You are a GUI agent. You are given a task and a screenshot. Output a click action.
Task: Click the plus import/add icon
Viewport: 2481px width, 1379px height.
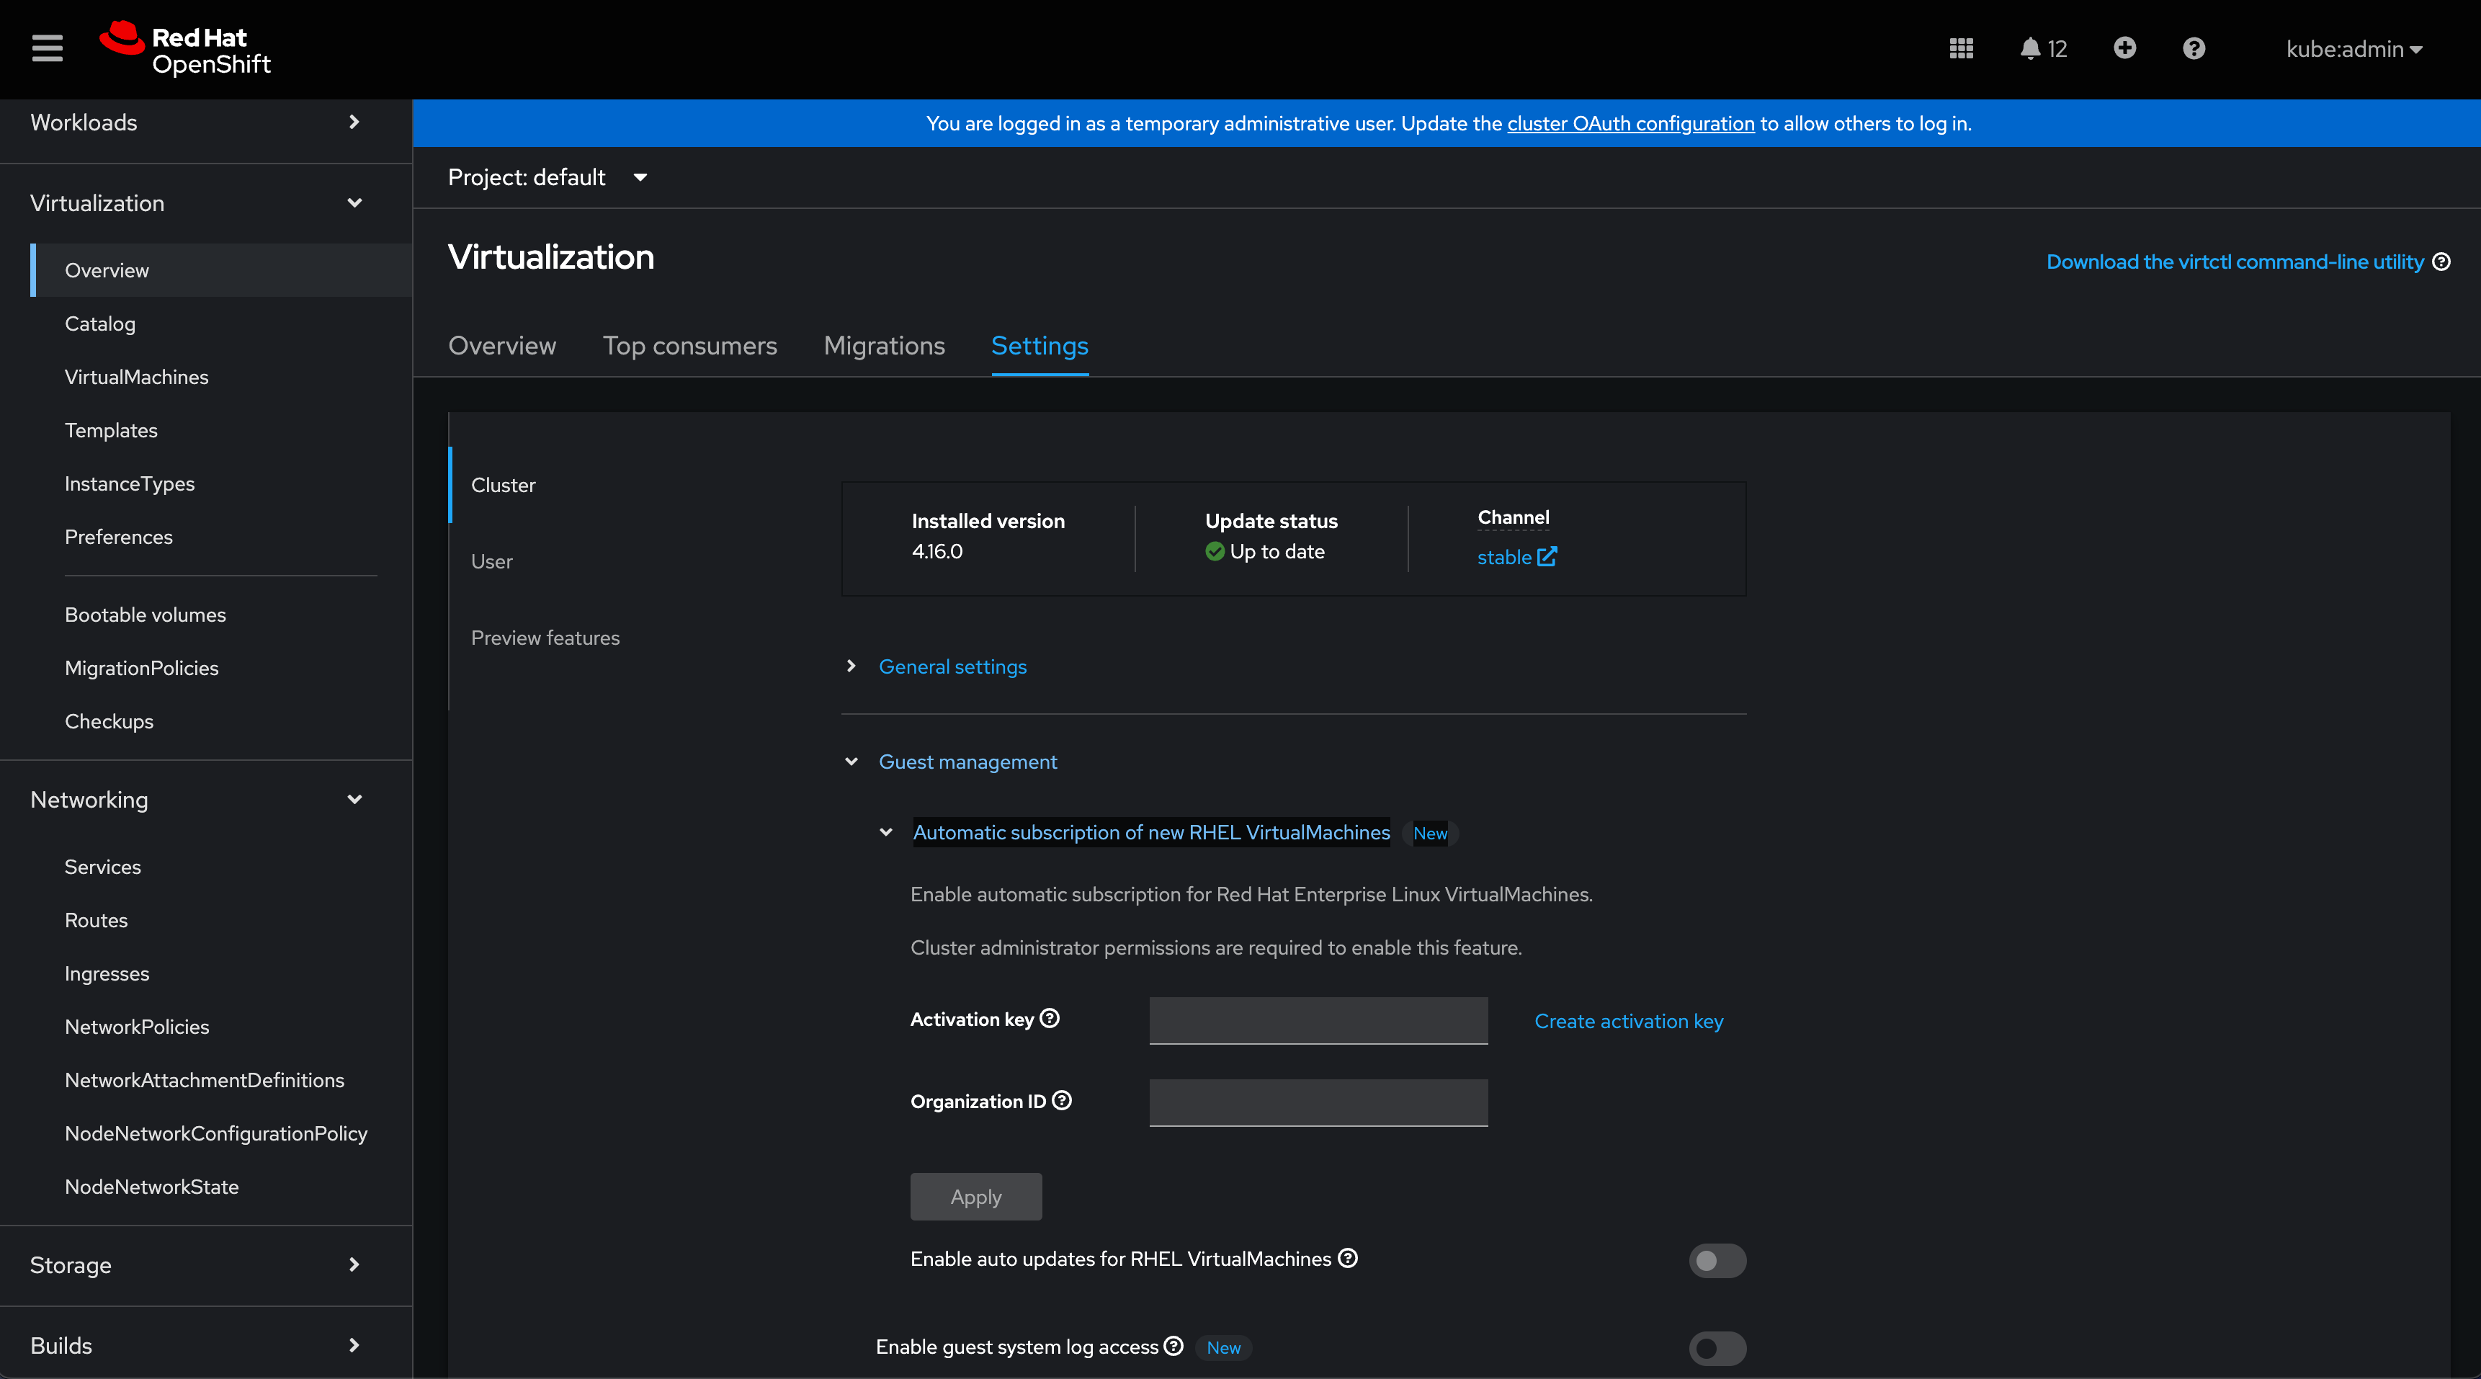pos(2124,48)
